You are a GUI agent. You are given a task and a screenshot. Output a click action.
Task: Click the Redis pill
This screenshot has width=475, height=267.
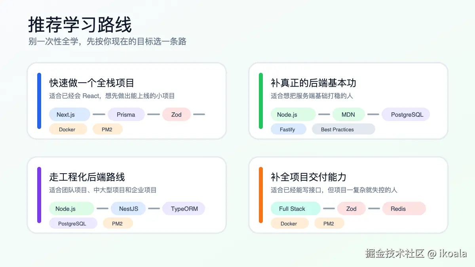click(404, 208)
